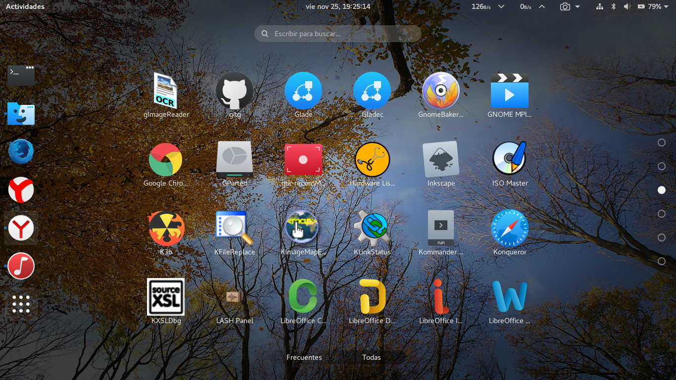
Task: Click the search field 'Escribir para buscar'
Action: [x=338, y=34]
